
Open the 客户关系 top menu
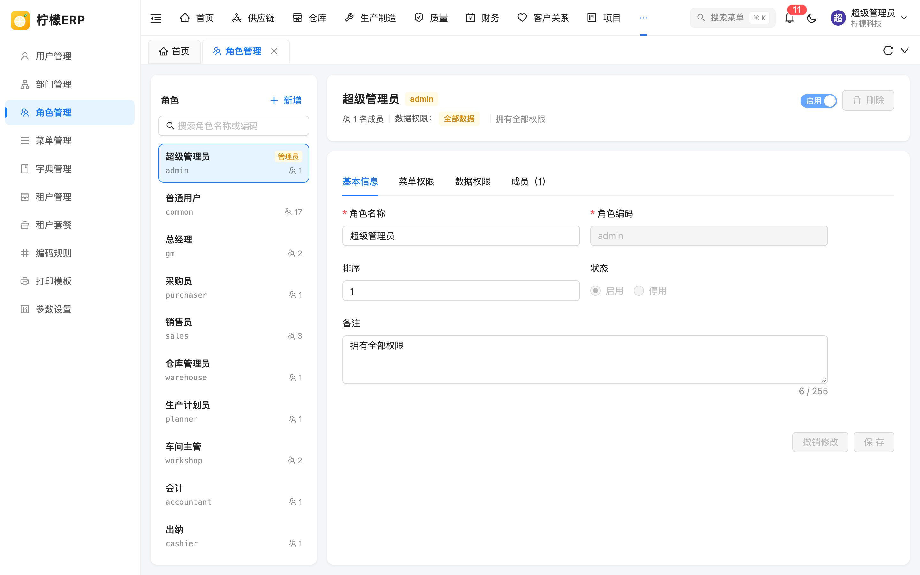click(x=543, y=18)
